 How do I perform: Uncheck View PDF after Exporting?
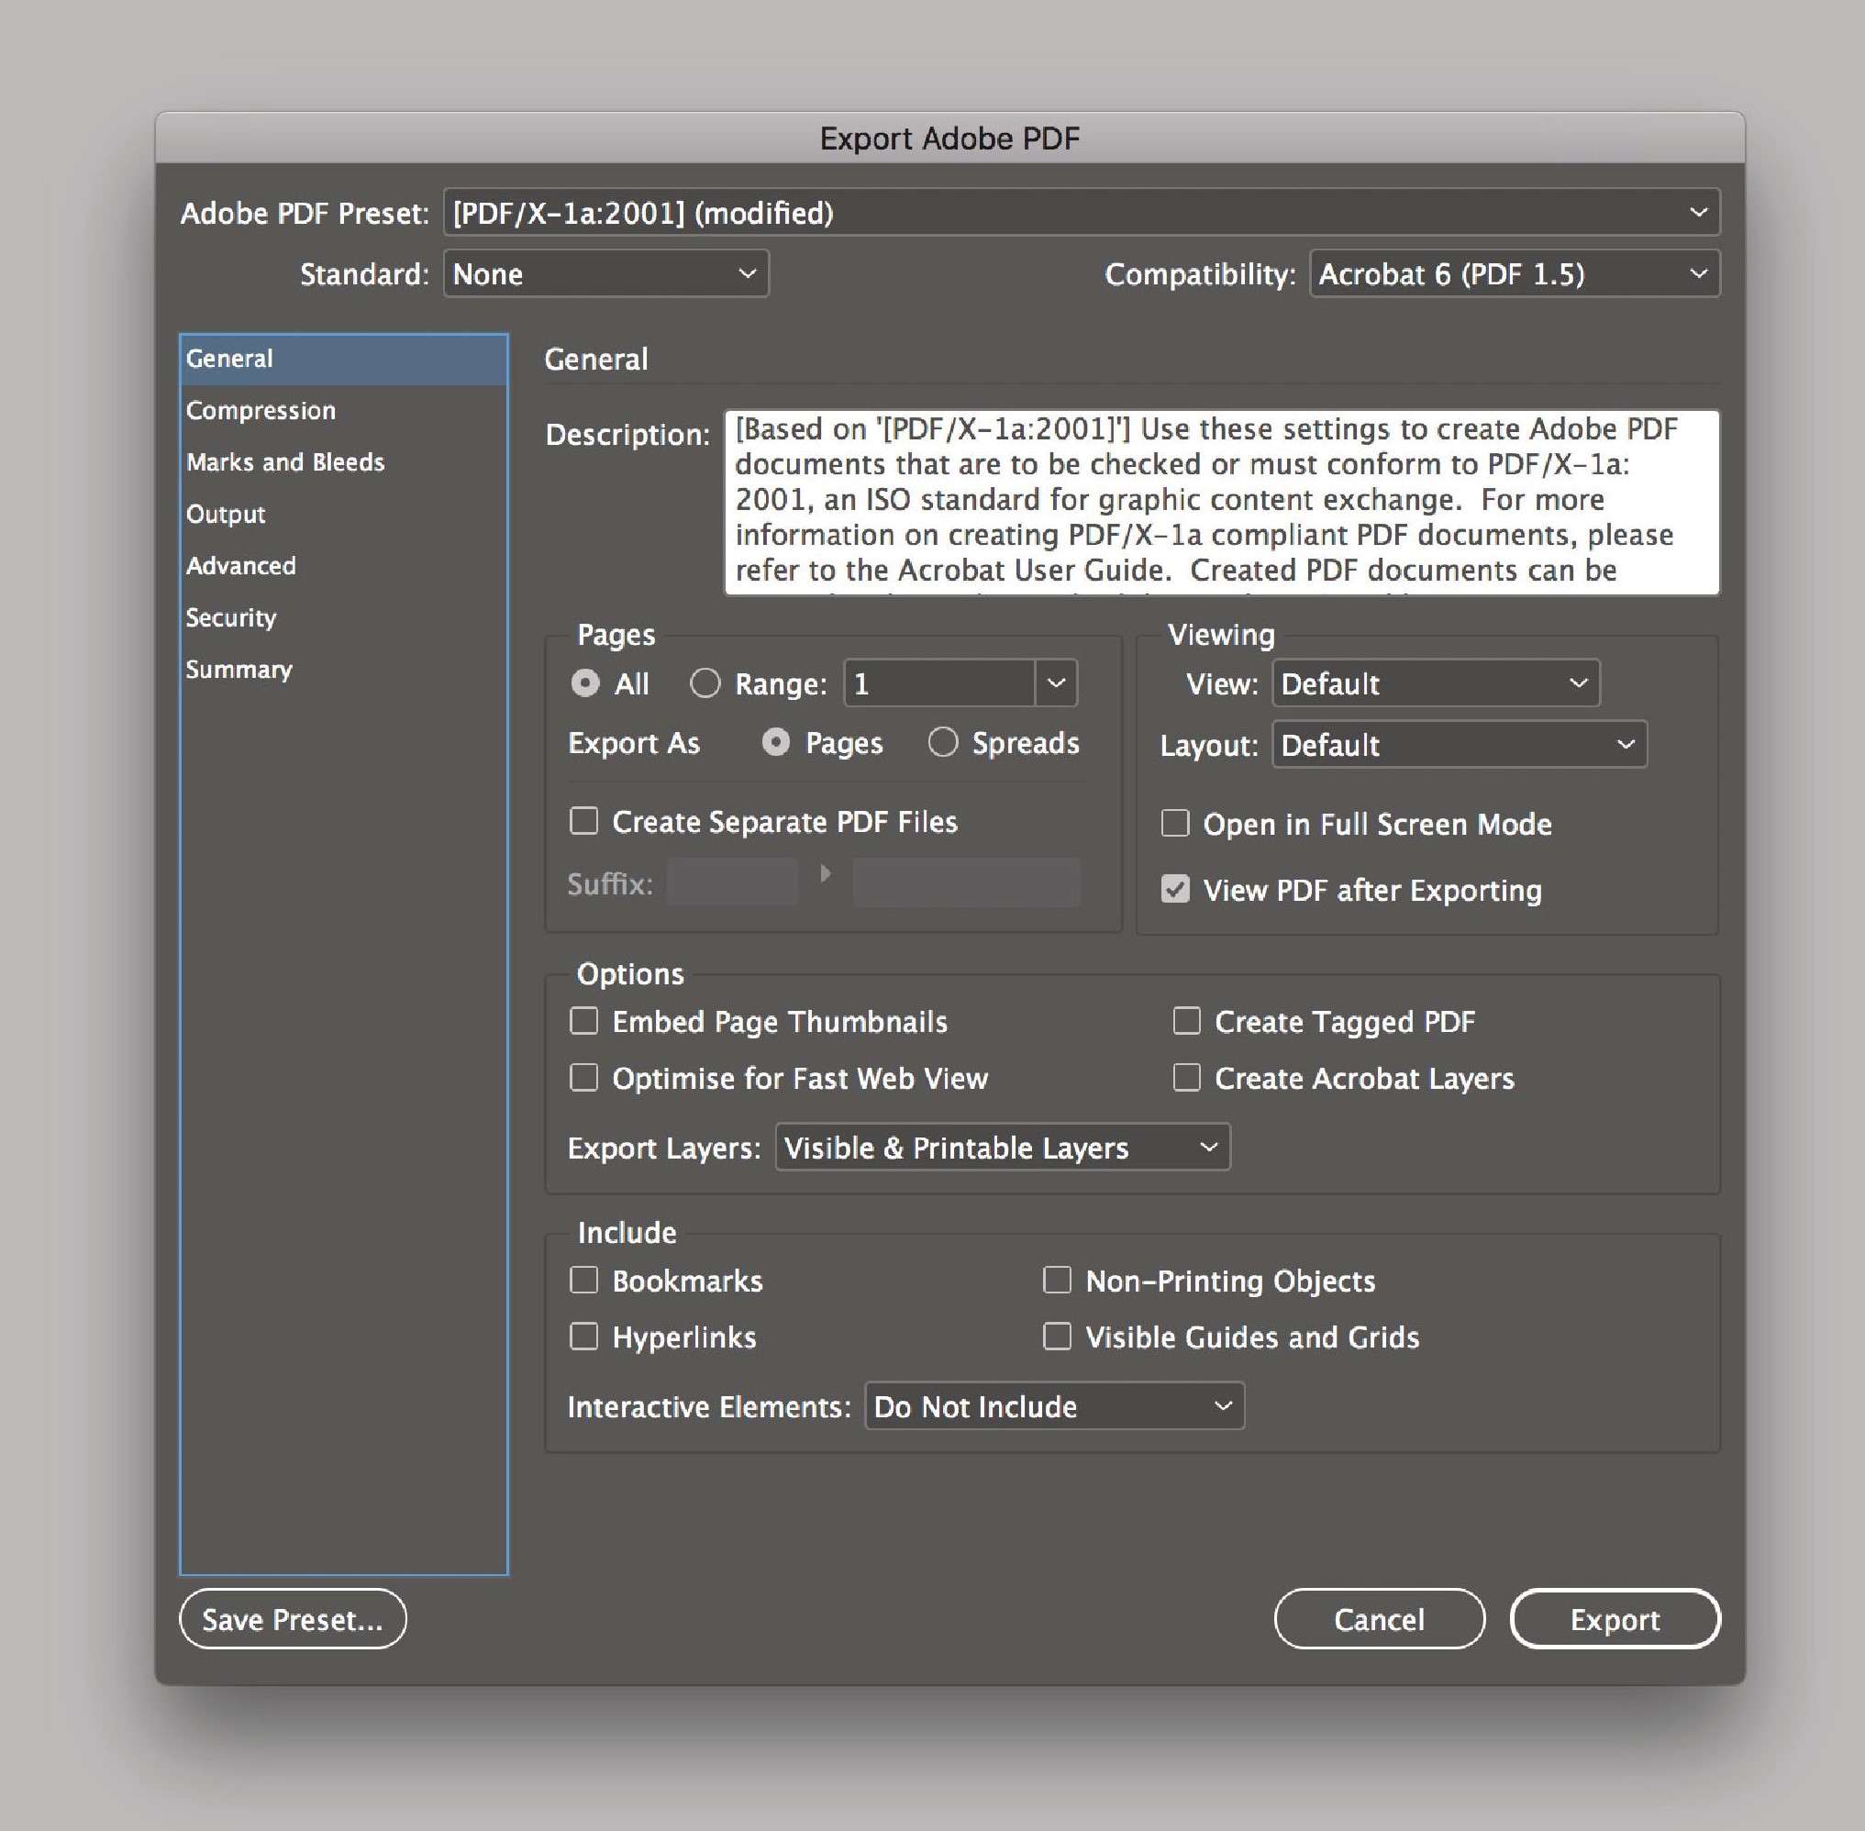(1175, 890)
